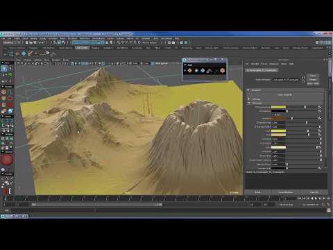Open the File menu
Viewport: 333px width, 250px height.
pyautogui.click(x=3, y=38)
